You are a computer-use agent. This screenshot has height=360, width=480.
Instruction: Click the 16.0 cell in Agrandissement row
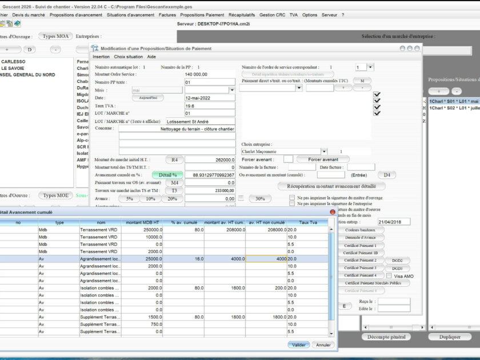point(183,259)
